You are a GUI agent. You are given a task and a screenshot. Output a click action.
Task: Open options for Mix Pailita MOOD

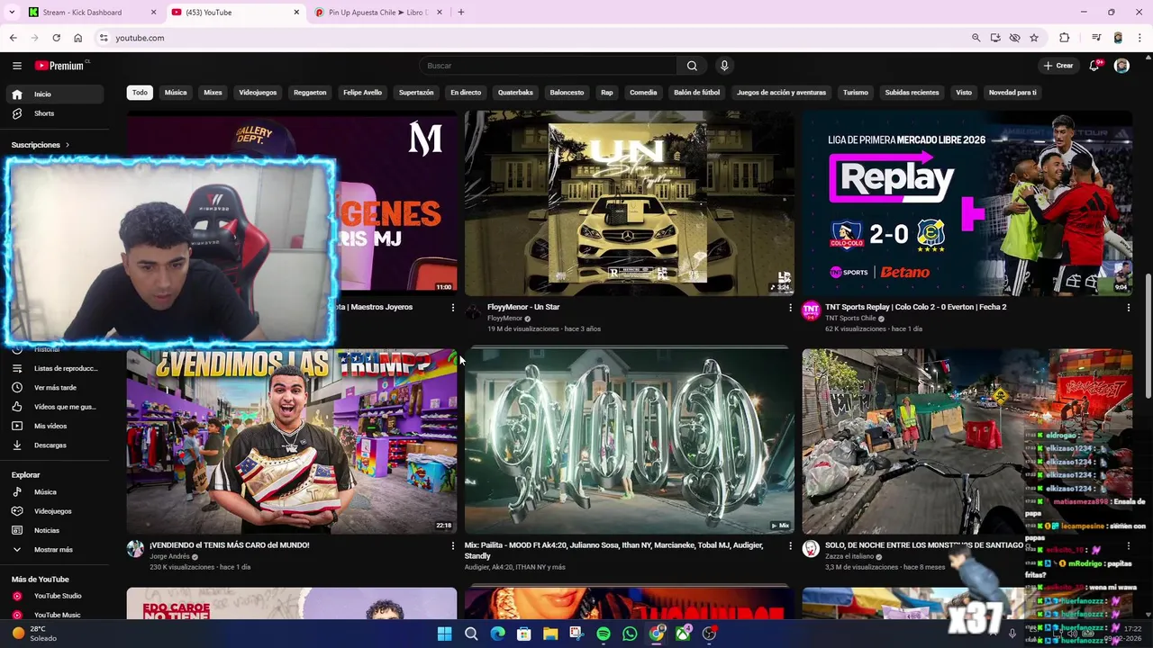click(x=791, y=545)
